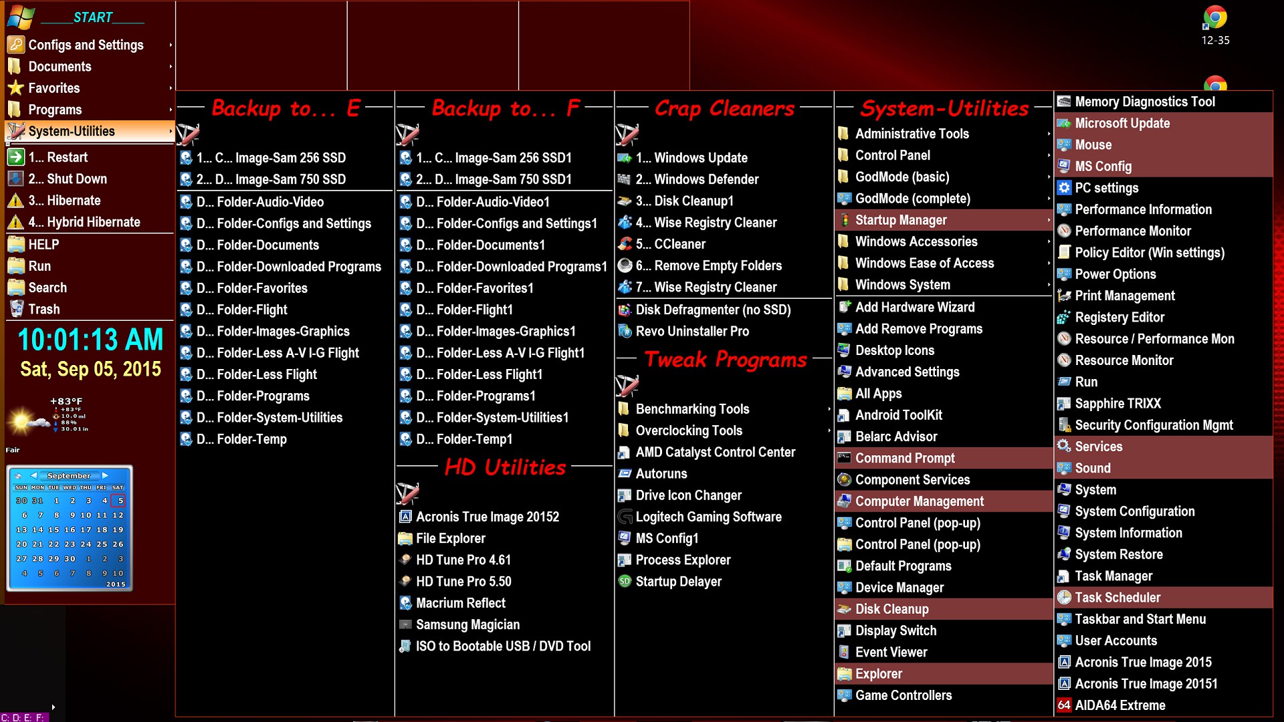
Task: Select the Favorites start menu entry
Action: (54, 88)
